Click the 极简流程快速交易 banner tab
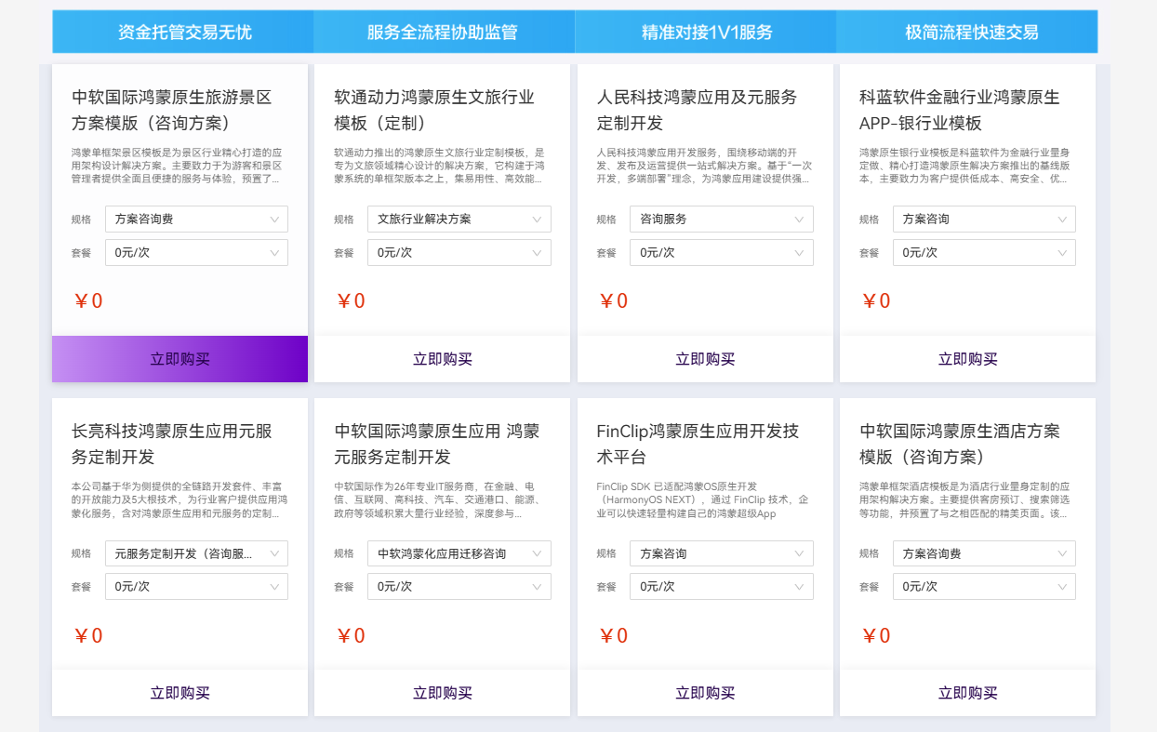 968,31
